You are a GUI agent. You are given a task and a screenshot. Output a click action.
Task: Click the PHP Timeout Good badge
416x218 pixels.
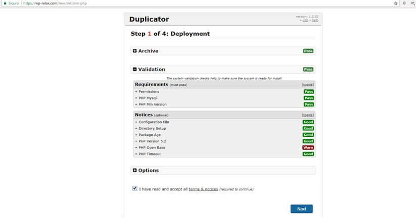coord(308,154)
